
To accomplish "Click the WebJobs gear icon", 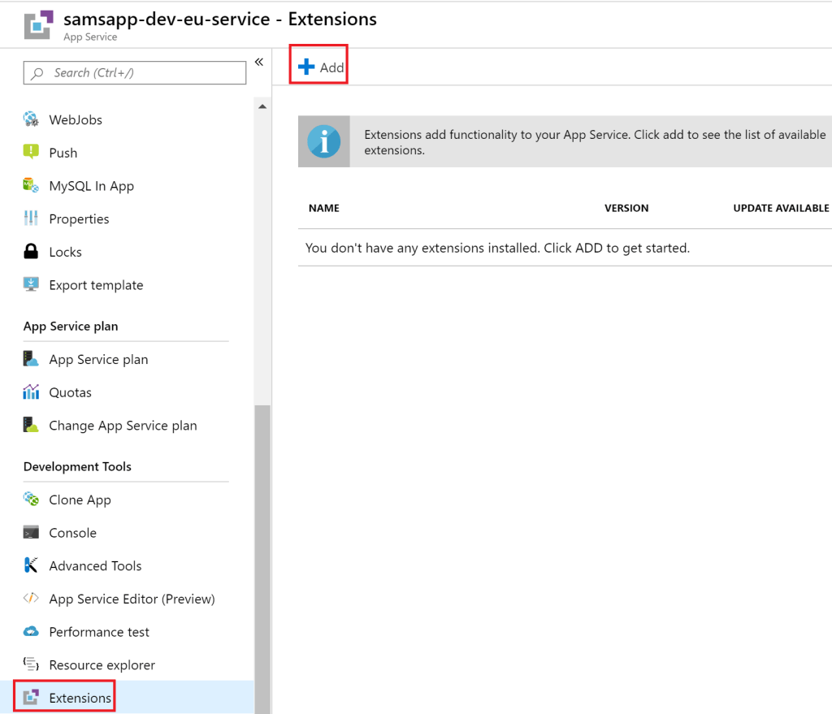I will [32, 119].
